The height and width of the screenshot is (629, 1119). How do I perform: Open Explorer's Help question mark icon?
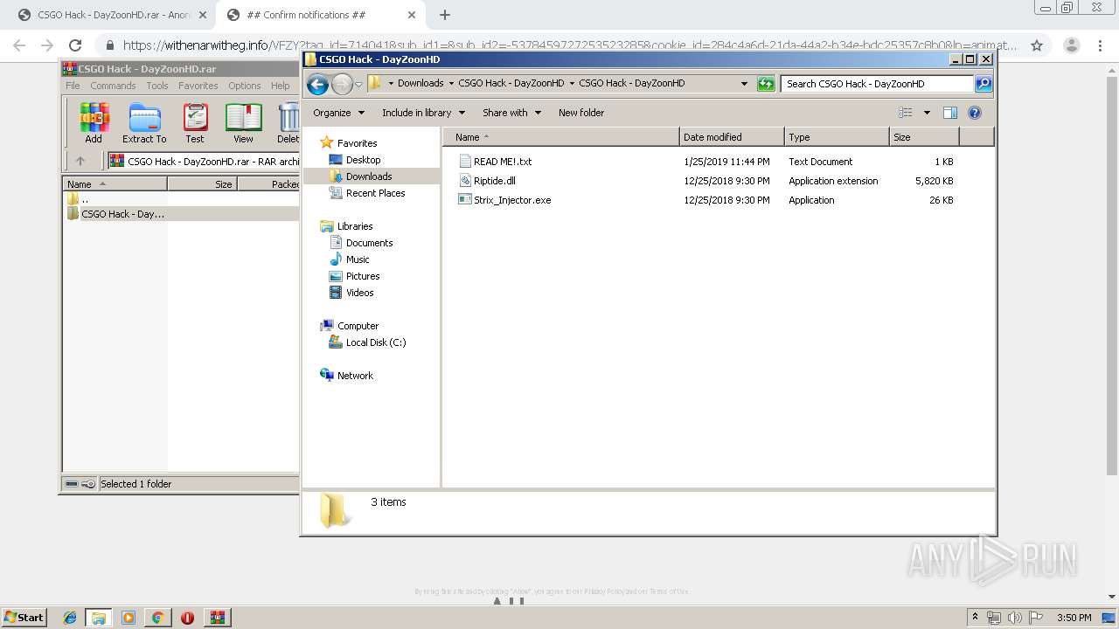point(975,113)
